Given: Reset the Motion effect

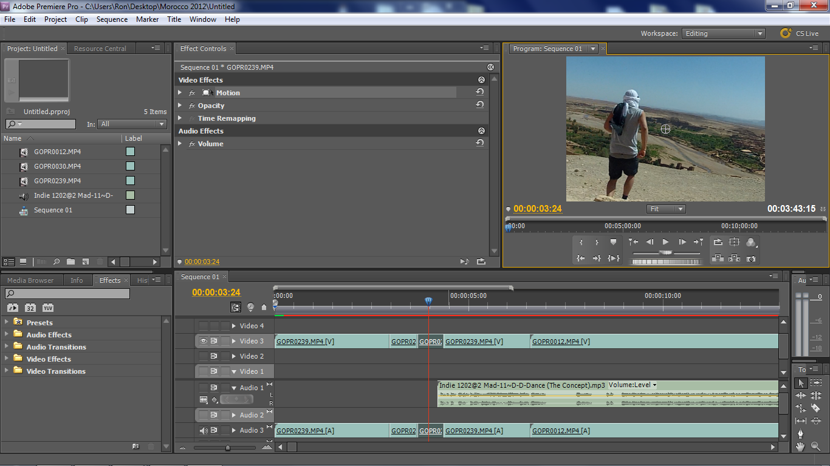Looking at the screenshot, I should click(x=480, y=92).
